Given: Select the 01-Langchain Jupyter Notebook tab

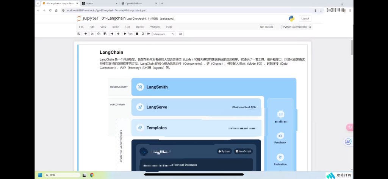Looking at the screenshot, I should (x=59, y=3).
